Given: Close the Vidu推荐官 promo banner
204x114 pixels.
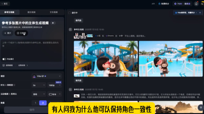Looking at the screenshot, I should (x=200, y=13).
